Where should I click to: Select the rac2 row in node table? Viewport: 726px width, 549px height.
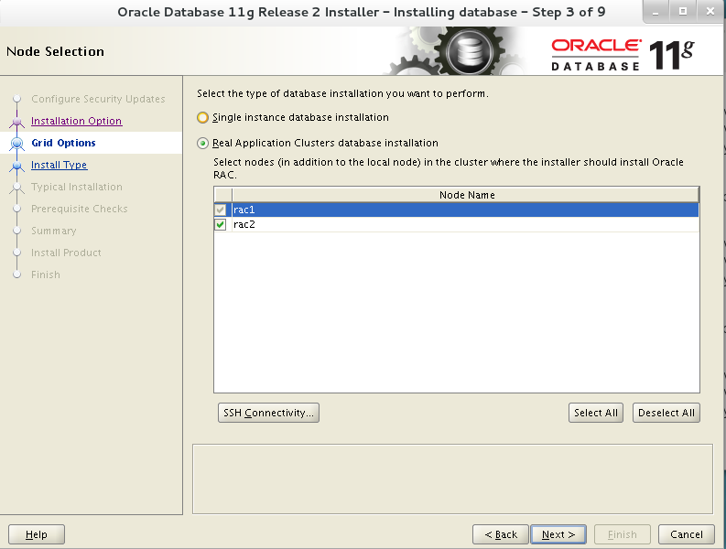(x=456, y=224)
